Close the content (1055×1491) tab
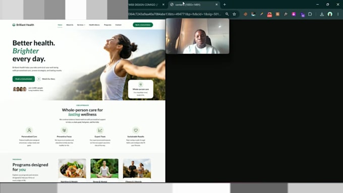 [216, 5]
